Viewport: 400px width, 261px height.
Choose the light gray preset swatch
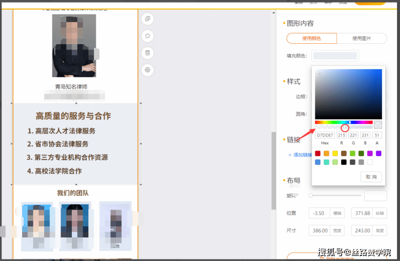pyautogui.click(x=361, y=162)
